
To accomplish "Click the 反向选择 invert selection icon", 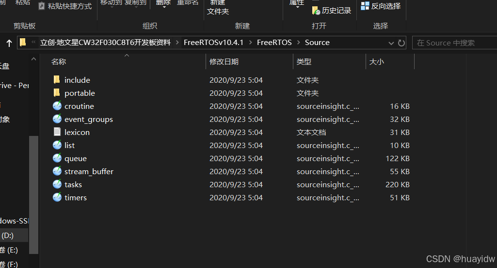I will pos(365,6).
